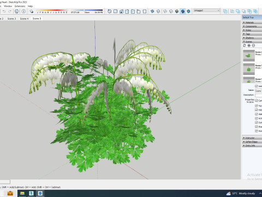Expand the Tags tray panel
This screenshot has width=262, height=197.
coord(252,34)
